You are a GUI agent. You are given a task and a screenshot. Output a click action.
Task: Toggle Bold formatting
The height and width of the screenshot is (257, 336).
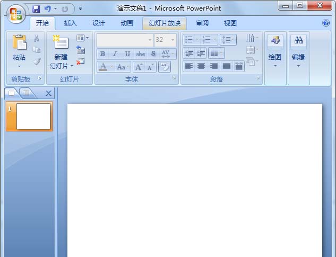tap(102, 54)
